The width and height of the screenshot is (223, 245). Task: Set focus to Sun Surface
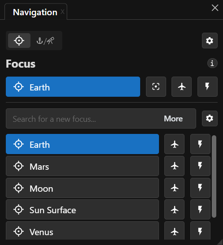click(x=82, y=210)
